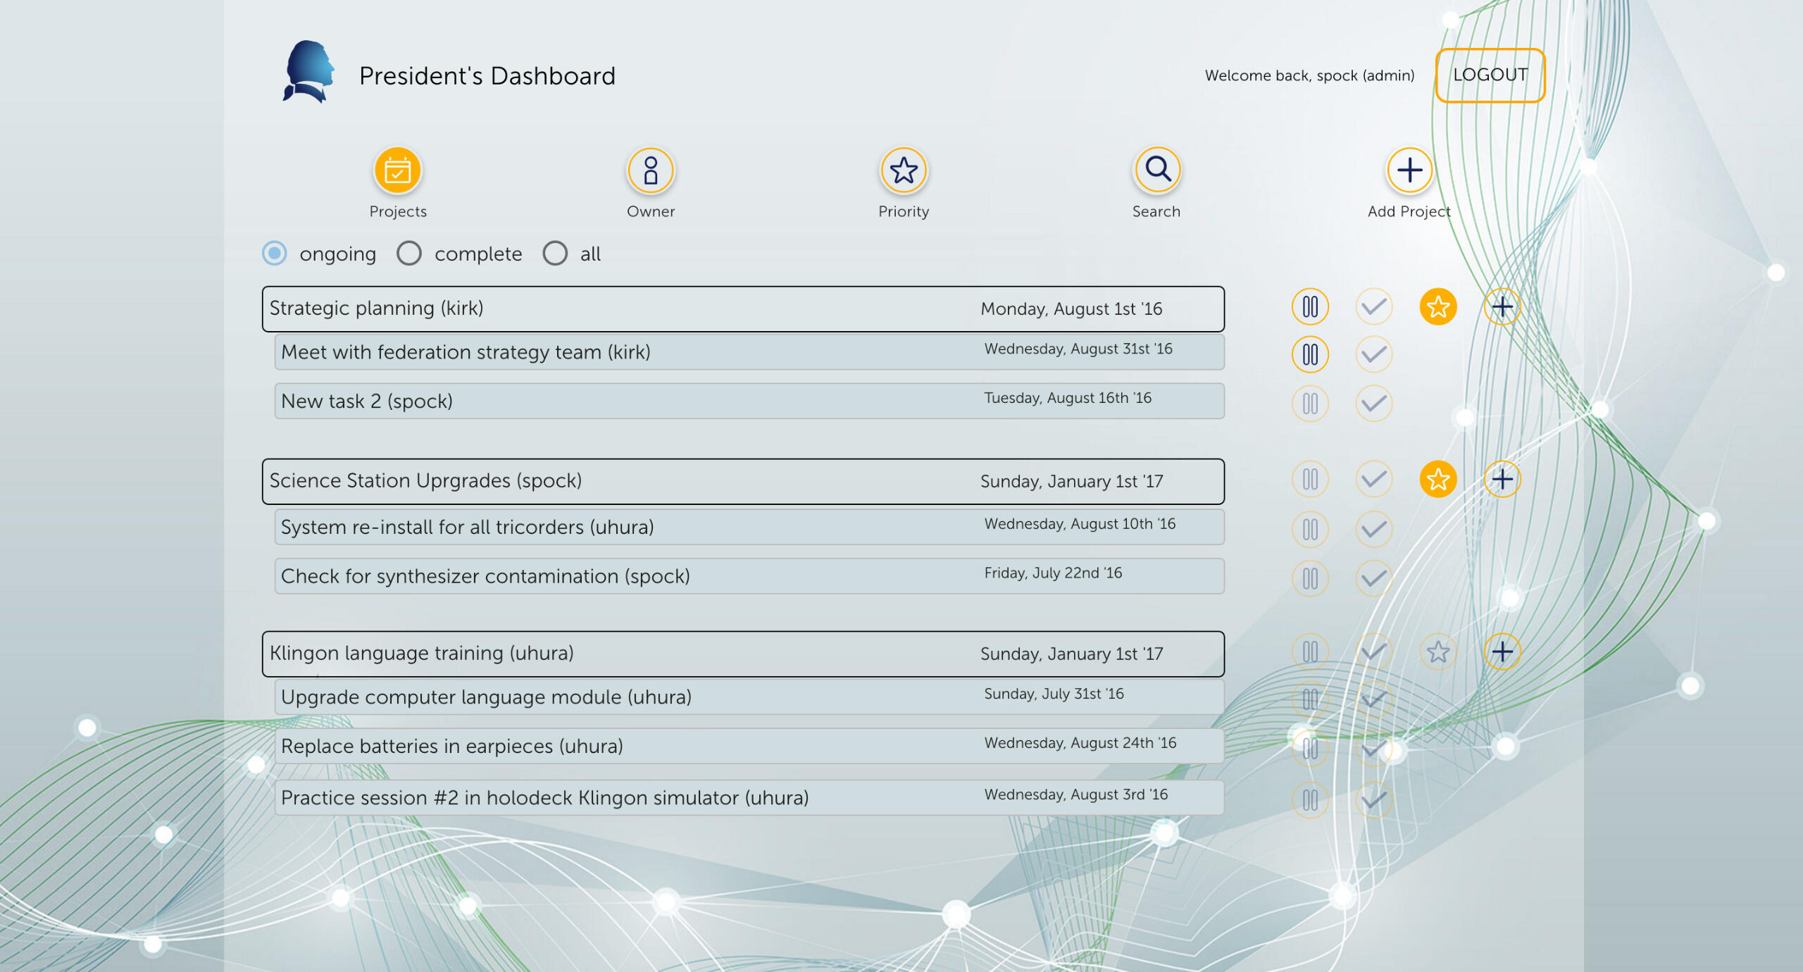
Task: Click the Wednesday, August 24th '16 date
Action: tap(1080, 743)
